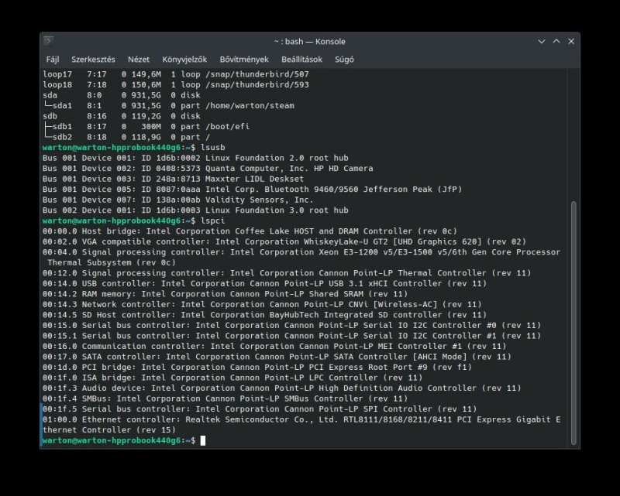Click the SMBus Controller line

(x=226, y=399)
